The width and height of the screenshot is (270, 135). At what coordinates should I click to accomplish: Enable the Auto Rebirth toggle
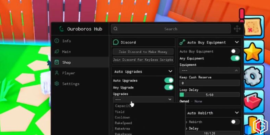(235, 122)
